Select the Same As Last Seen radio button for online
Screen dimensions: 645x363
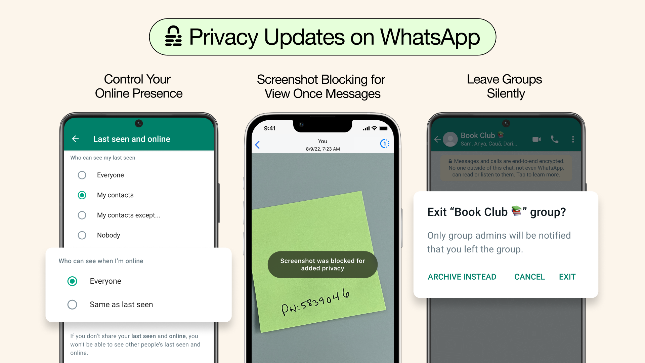[72, 304]
